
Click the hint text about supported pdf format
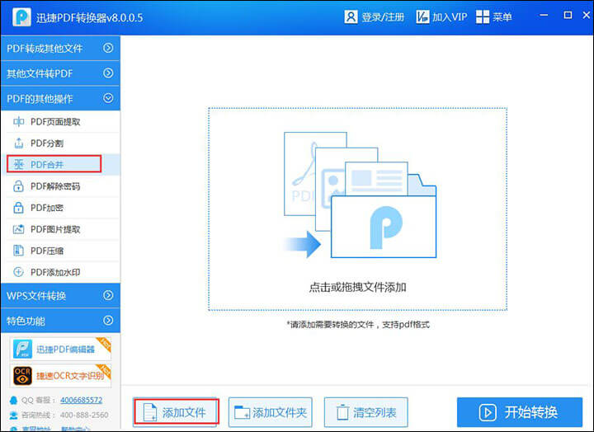[358, 325]
